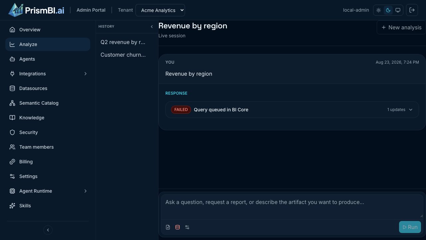Click the Security shield icon
Screen dimensions: 426x240
click(x=12, y=132)
